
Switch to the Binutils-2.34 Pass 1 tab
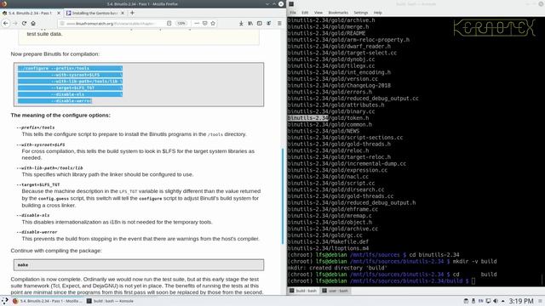click(x=32, y=13)
